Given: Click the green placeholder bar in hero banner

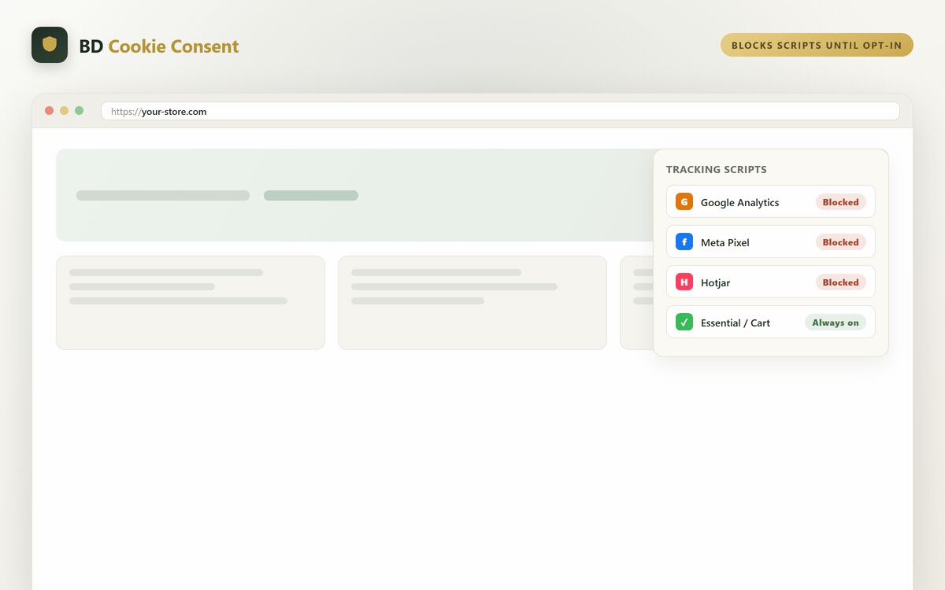Looking at the screenshot, I should tap(311, 195).
